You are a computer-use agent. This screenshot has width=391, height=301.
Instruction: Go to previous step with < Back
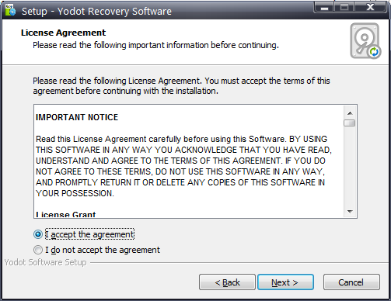(227, 282)
